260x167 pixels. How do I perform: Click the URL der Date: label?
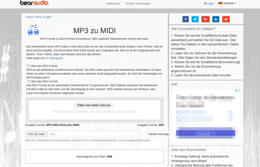pyautogui.click(x=36, y=134)
